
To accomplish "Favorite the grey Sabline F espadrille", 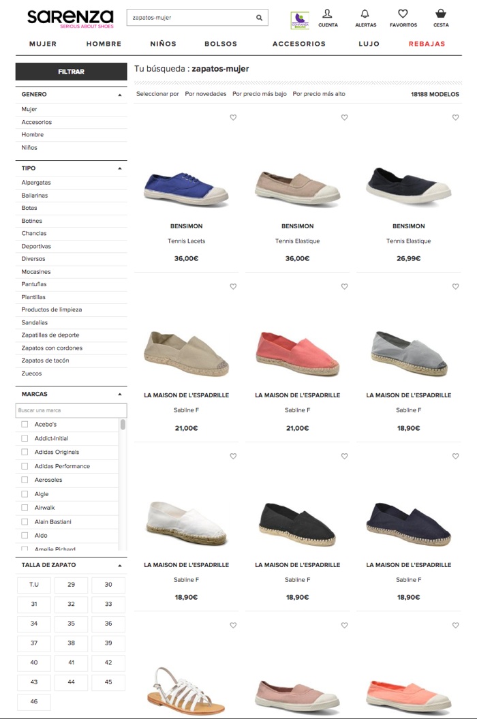I will pos(455,287).
